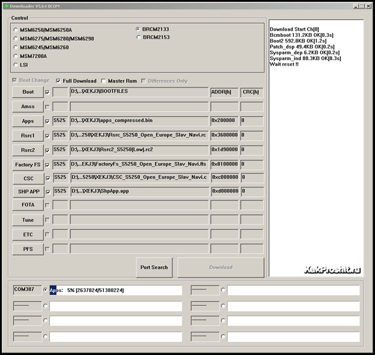
Task: Select the BRCM2153 radio option
Action: click(139, 37)
